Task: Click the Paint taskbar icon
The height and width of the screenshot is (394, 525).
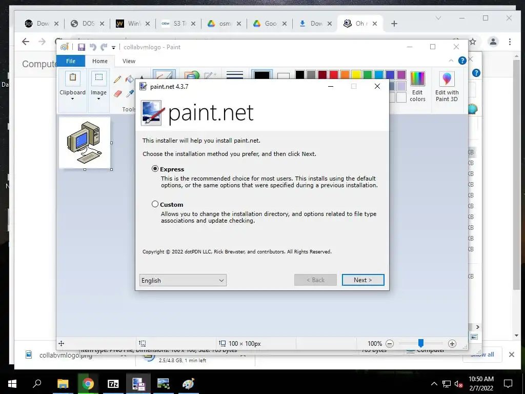Action: point(188,384)
